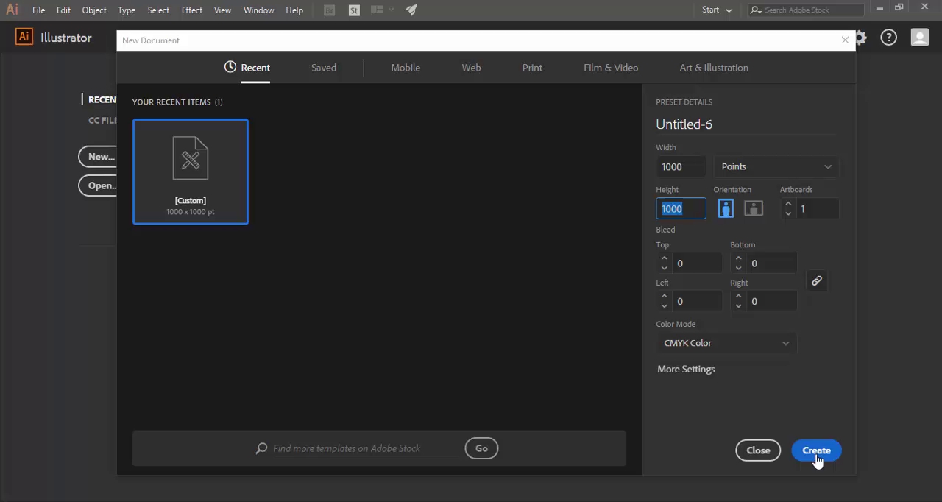This screenshot has width=942, height=502.
Task: Increase the Top bleed value
Action: [665, 258]
